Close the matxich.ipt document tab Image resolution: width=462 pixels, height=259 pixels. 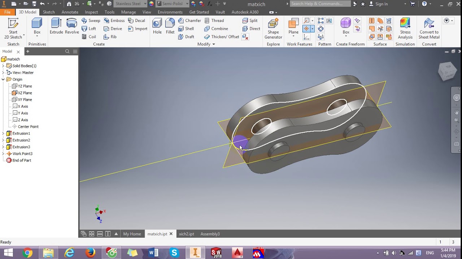point(171,234)
